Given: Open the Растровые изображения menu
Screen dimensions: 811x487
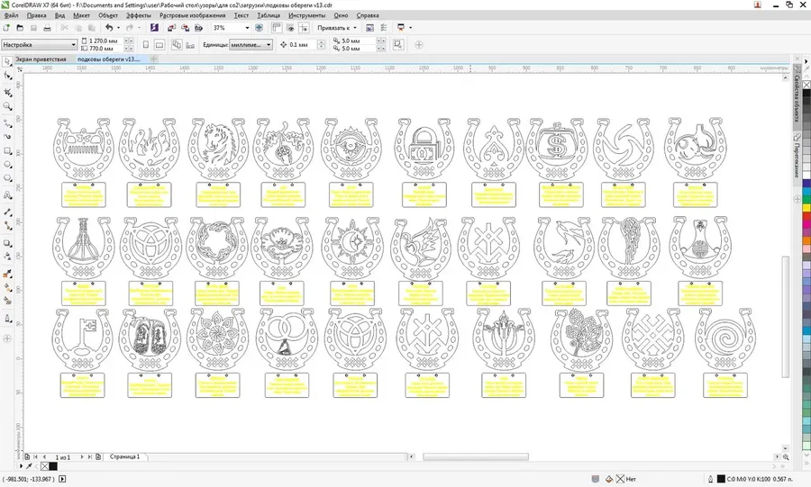Looking at the screenshot, I should tap(193, 15).
